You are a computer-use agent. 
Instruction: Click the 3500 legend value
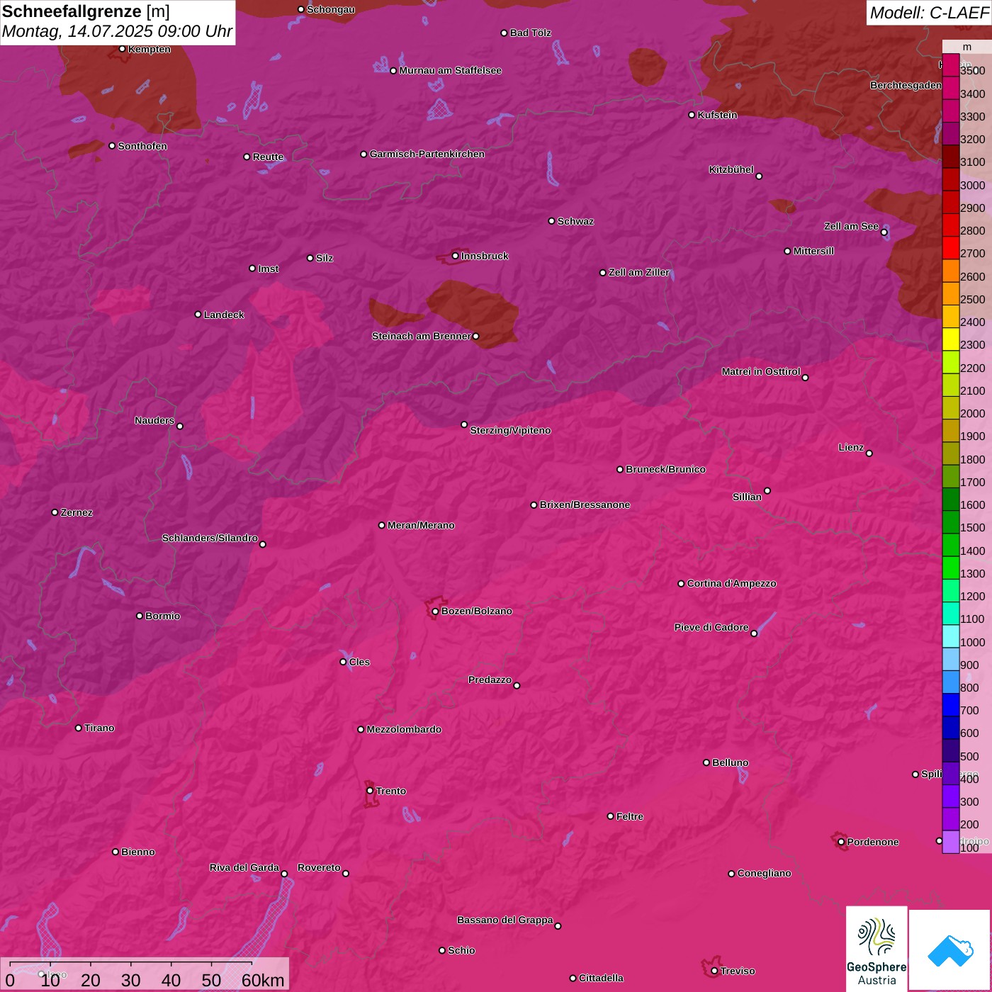pyautogui.click(x=972, y=71)
